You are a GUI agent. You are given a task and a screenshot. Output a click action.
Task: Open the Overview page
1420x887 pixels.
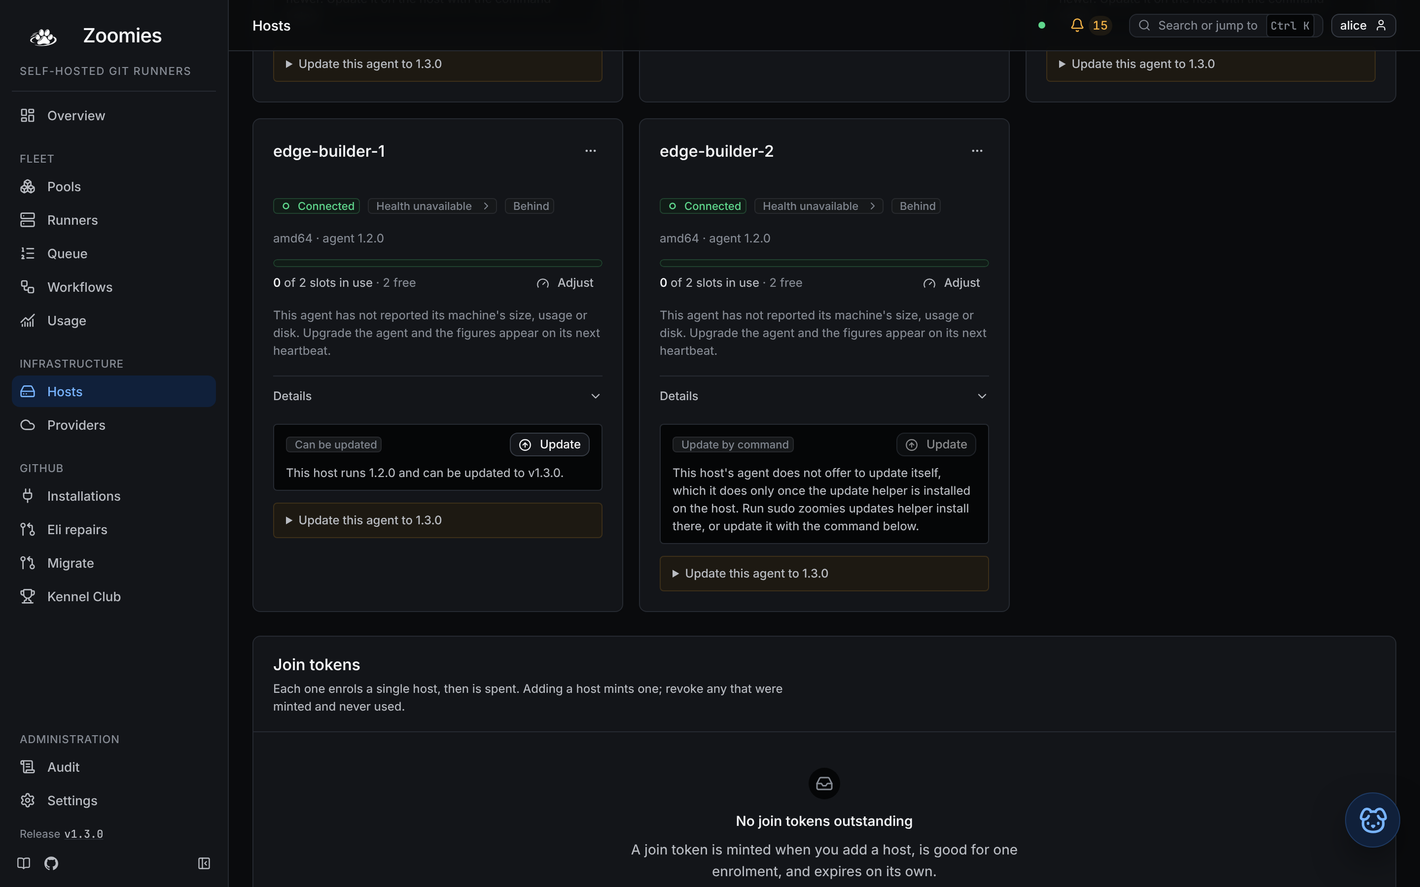tap(114, 116)
